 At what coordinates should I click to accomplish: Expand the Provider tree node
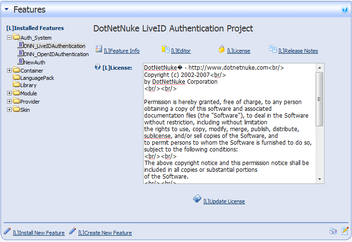point(9,101)
